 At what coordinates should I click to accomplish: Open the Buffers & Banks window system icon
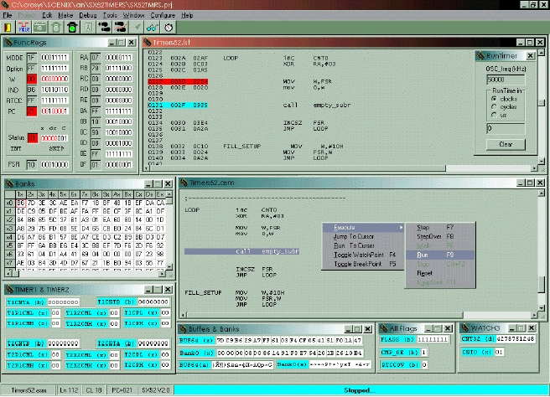[183, 328]
